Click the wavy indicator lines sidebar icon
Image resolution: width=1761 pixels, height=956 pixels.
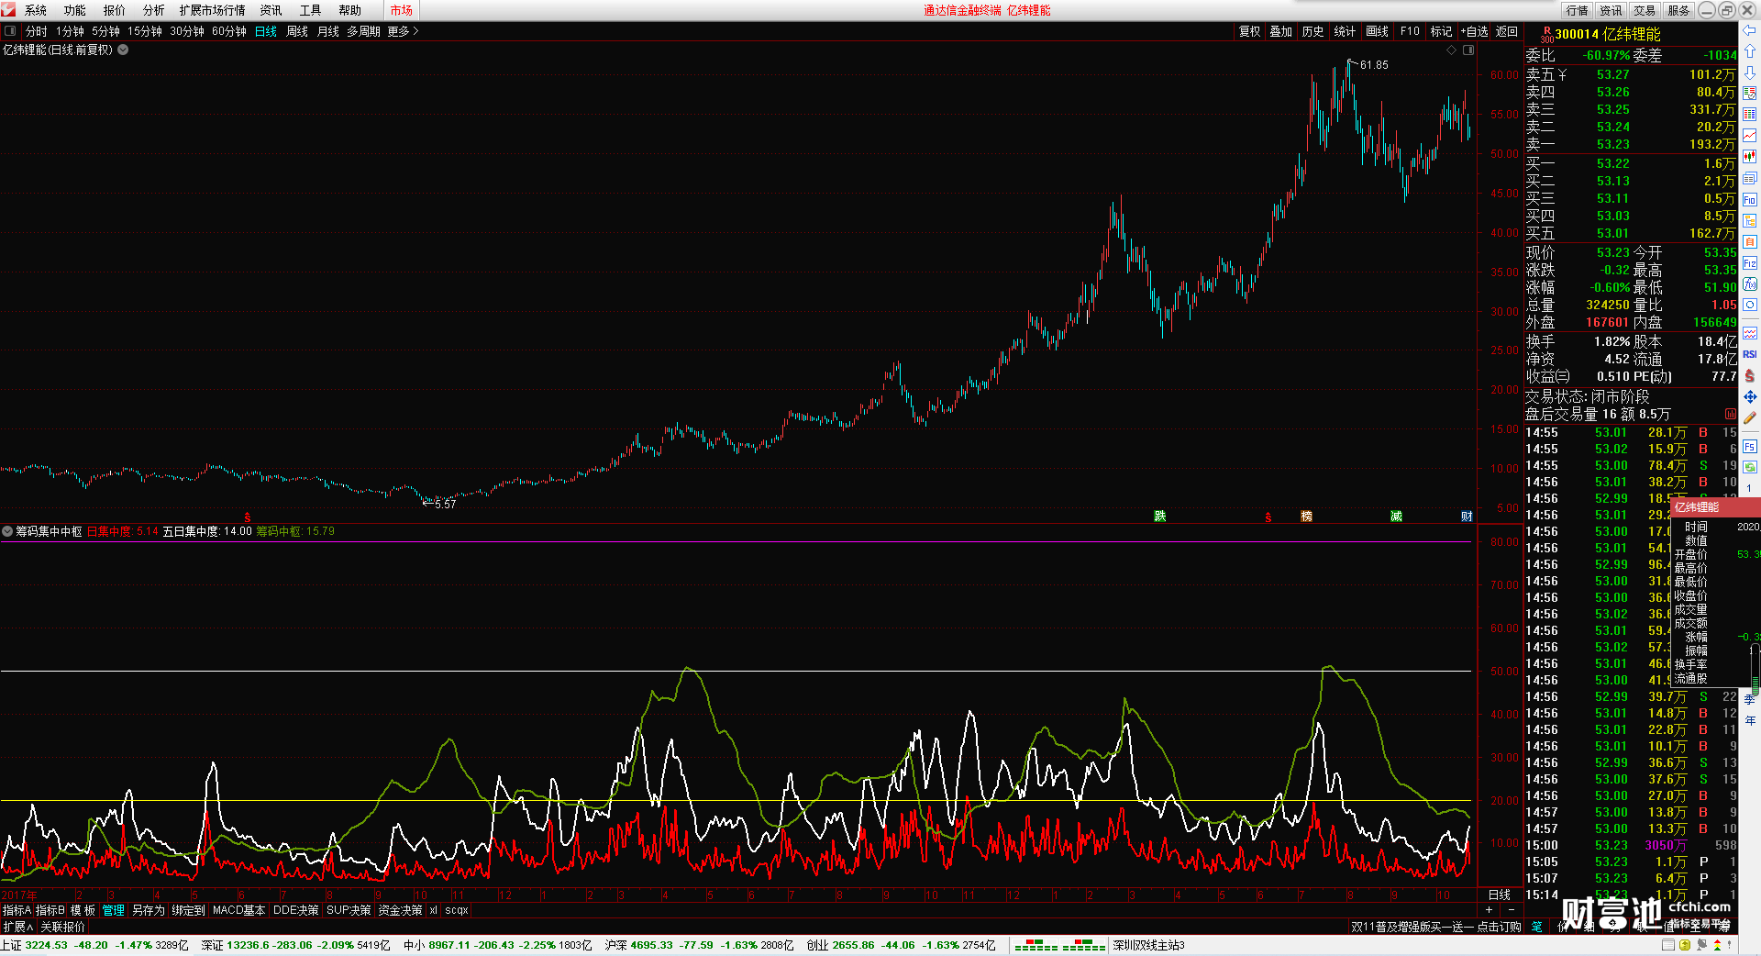click(1749, 333)
